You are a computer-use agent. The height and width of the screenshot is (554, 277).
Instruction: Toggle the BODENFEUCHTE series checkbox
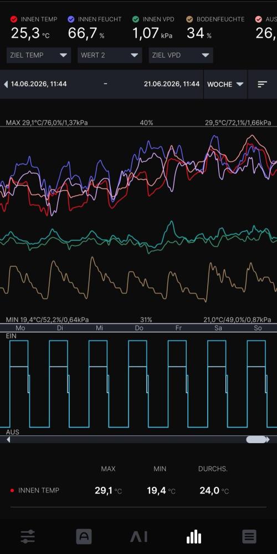coord(189,19)
